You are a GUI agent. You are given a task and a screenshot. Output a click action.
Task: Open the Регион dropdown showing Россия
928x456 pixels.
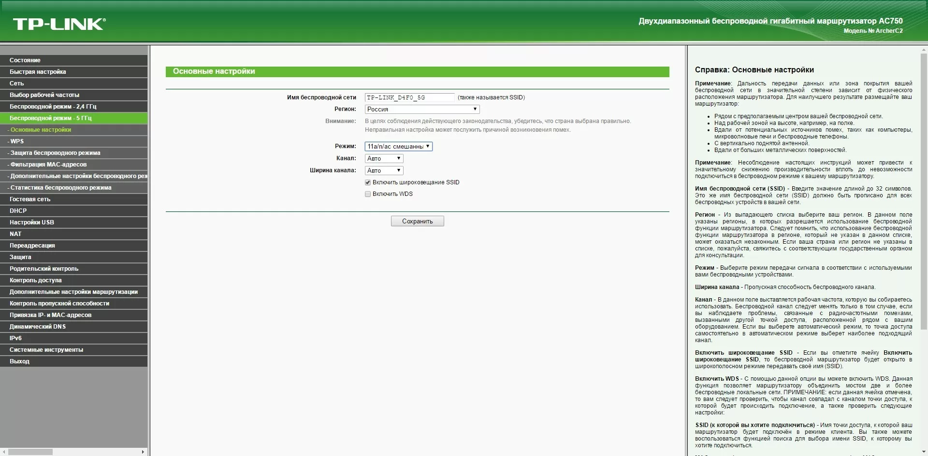(422, 110)
